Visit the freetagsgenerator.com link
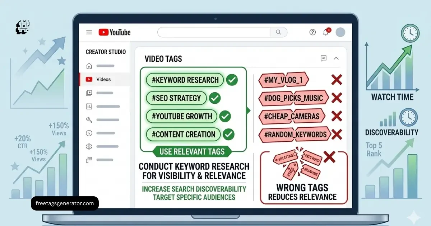Screen dimensions: 431x226 65,203
